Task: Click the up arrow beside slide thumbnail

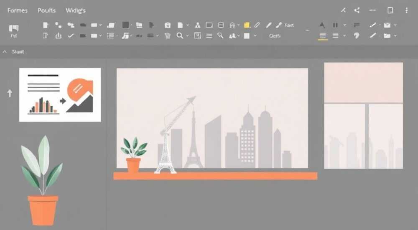Action: pos(10,93)
